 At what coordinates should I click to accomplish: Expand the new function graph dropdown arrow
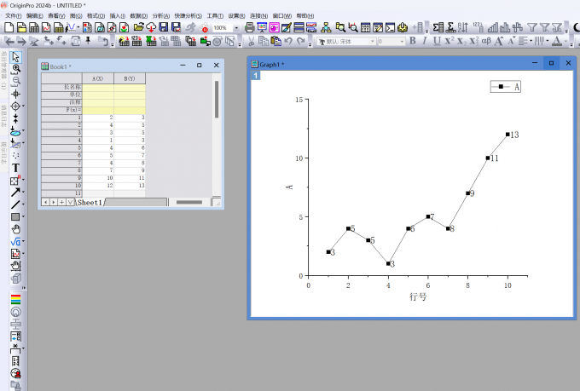coord(78,27)
